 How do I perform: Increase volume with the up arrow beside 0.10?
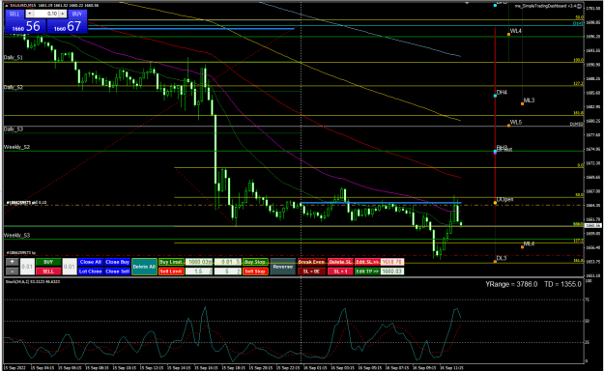click(63, 14)
